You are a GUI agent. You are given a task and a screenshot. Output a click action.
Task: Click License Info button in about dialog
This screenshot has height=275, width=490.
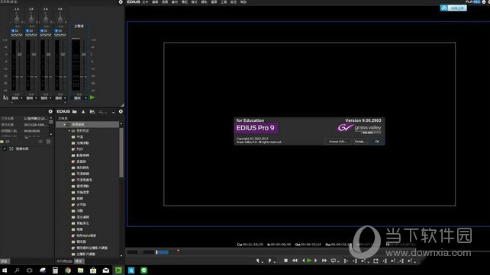[x=338, y=142]
